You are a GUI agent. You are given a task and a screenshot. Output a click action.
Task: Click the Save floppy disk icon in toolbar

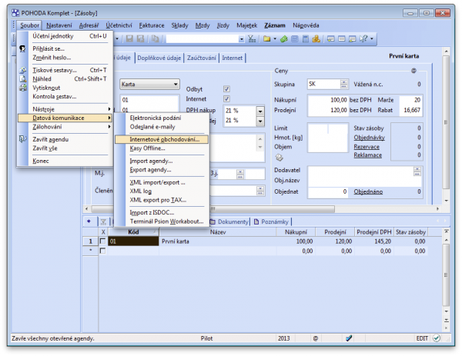point(129,38)
